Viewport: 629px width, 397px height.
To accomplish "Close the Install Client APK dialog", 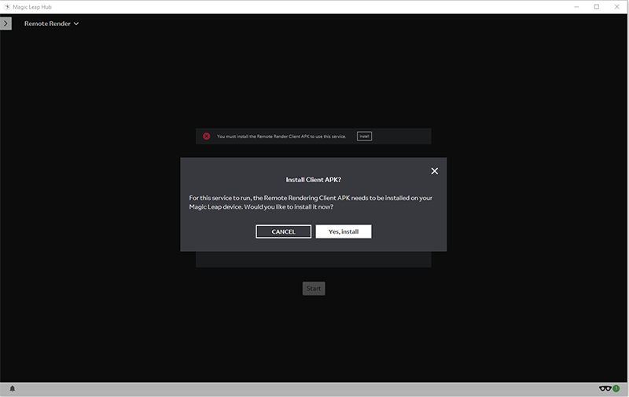I will click(434, 171).
